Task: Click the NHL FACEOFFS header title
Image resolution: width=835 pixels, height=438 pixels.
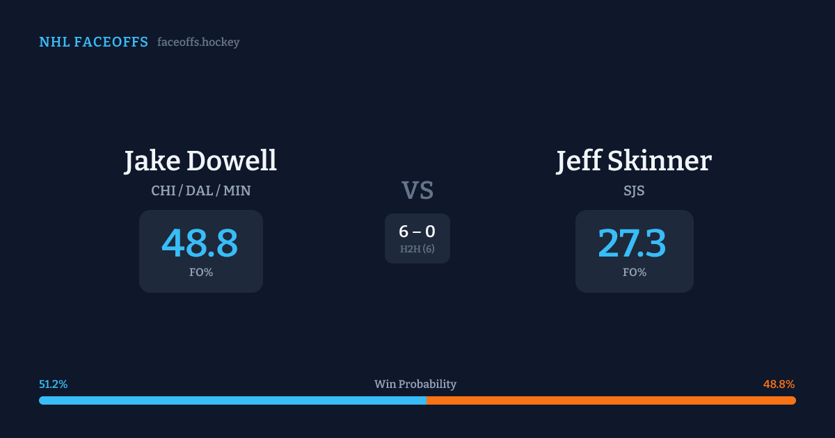Action: [93, 42]
